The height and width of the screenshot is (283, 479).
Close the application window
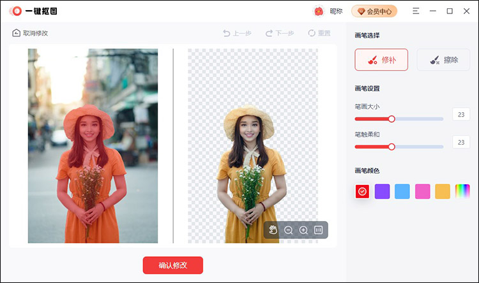tap(466, 11)
